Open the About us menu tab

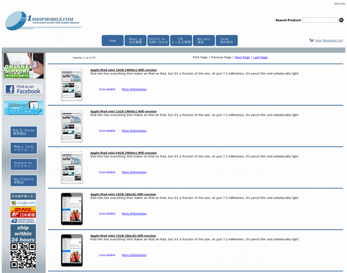(x=135, y=40)
